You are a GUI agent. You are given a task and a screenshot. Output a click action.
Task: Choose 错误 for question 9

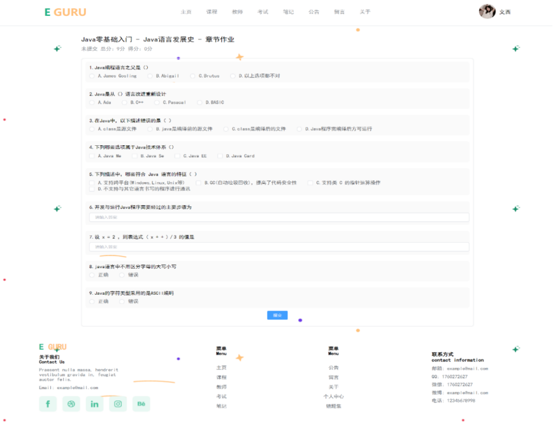click(122, 301)
